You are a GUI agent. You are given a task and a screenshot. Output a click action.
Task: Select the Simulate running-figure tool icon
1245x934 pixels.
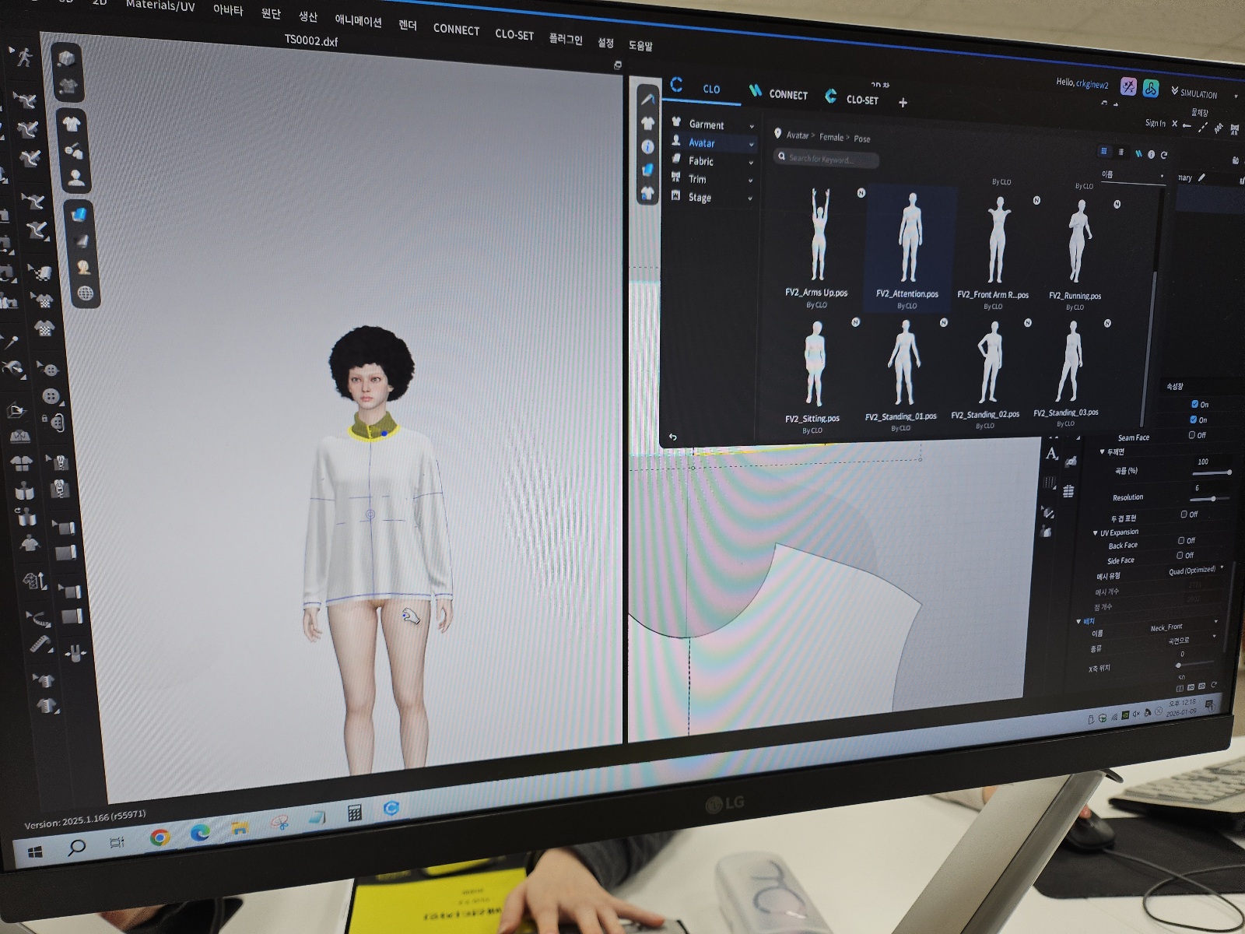coord(24,57)
